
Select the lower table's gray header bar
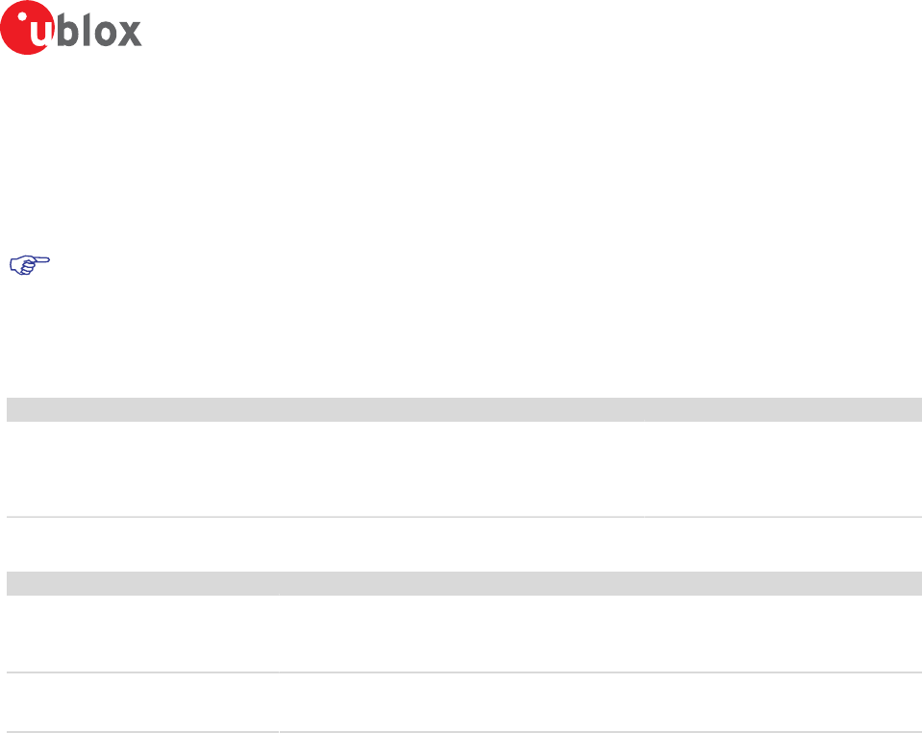tap(464, 583)
